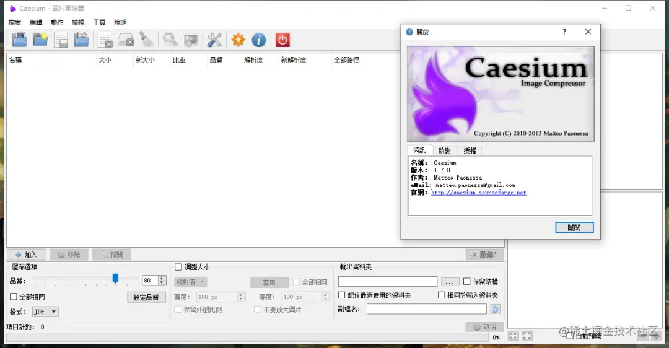Enable 相同於輸入資料夾 checkbox
Screen dimensions: 669x348
coord(442,295)
